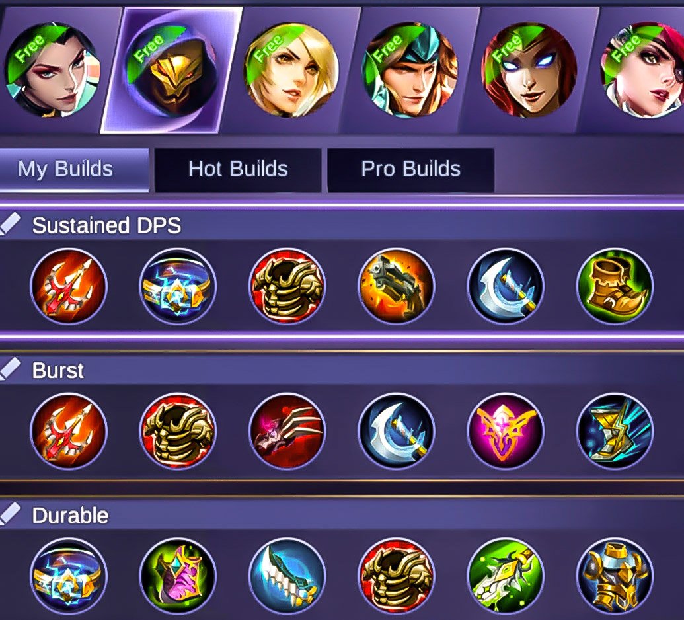The height and width of the screenshot is (620, 684).
Task: Choose the blonde female hero portrait
Action: 291,70
